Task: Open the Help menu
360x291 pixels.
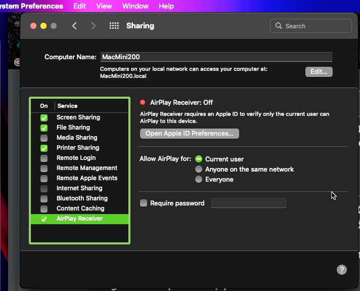Action: (166, 6)
